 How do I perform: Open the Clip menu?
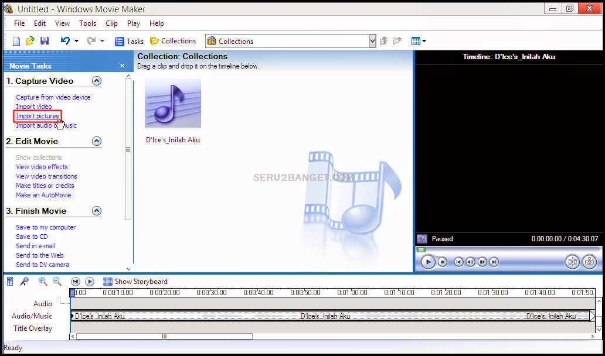click(x=111, y=23)
